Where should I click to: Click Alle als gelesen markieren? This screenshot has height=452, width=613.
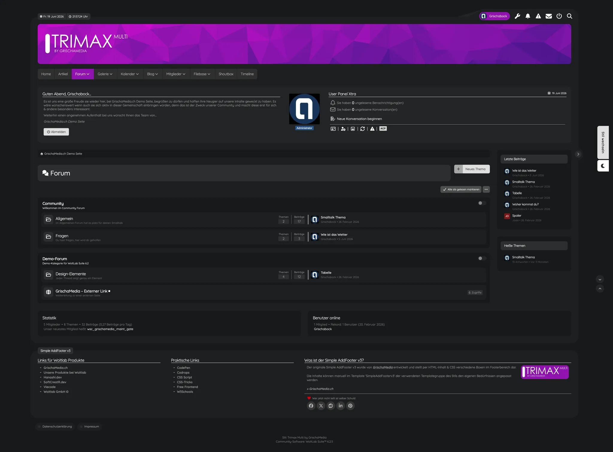point(461,189)
